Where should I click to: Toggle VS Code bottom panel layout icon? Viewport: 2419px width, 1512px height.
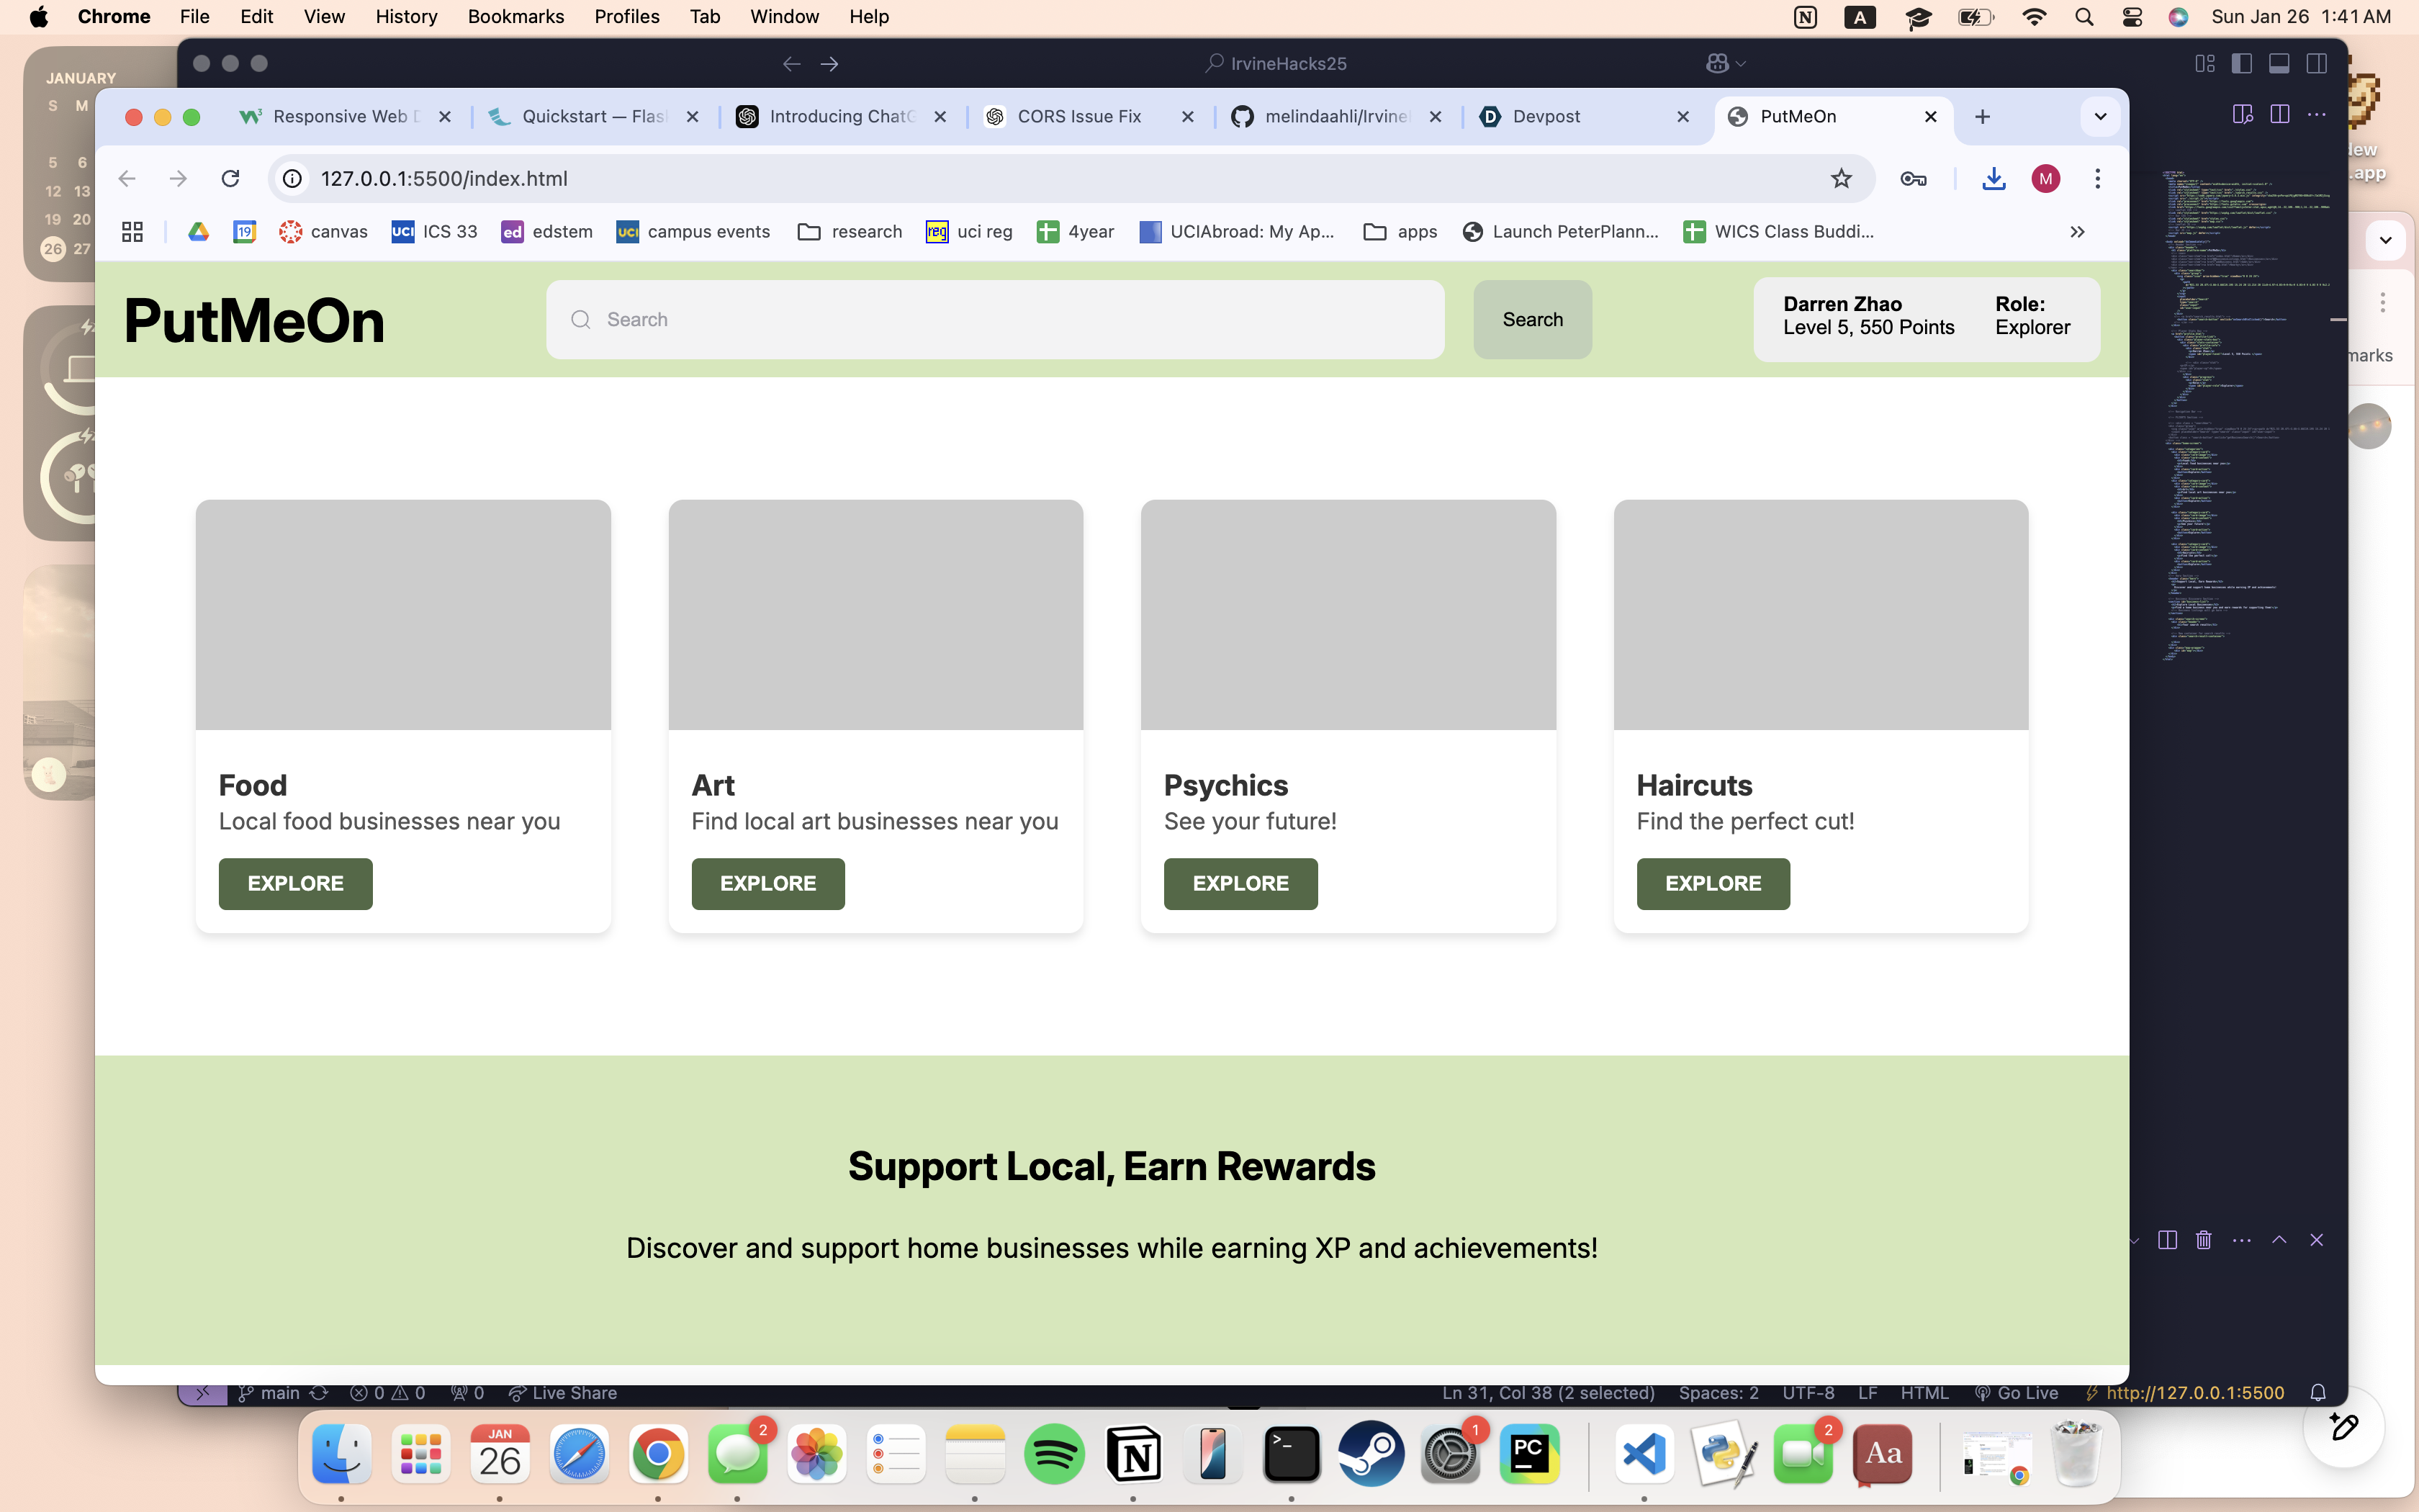(x=2279, y=63)
